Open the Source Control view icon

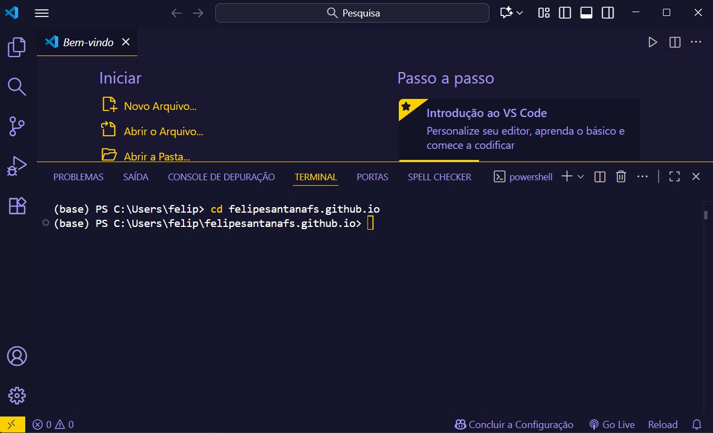[x=16, y=126]
